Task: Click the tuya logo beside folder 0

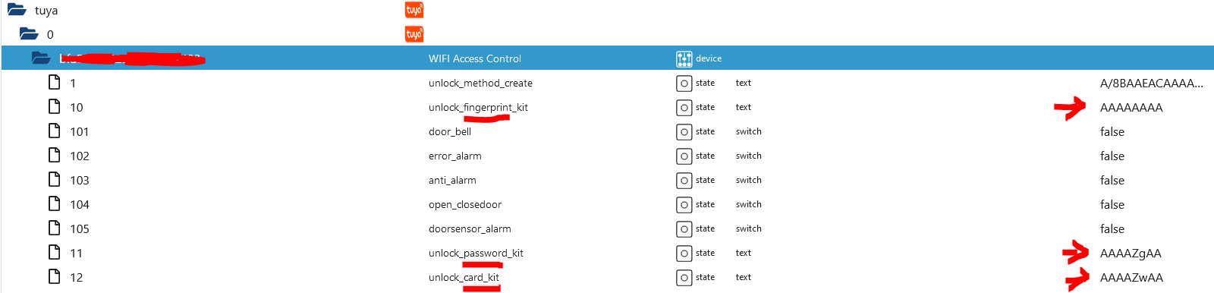Action: 414,34
